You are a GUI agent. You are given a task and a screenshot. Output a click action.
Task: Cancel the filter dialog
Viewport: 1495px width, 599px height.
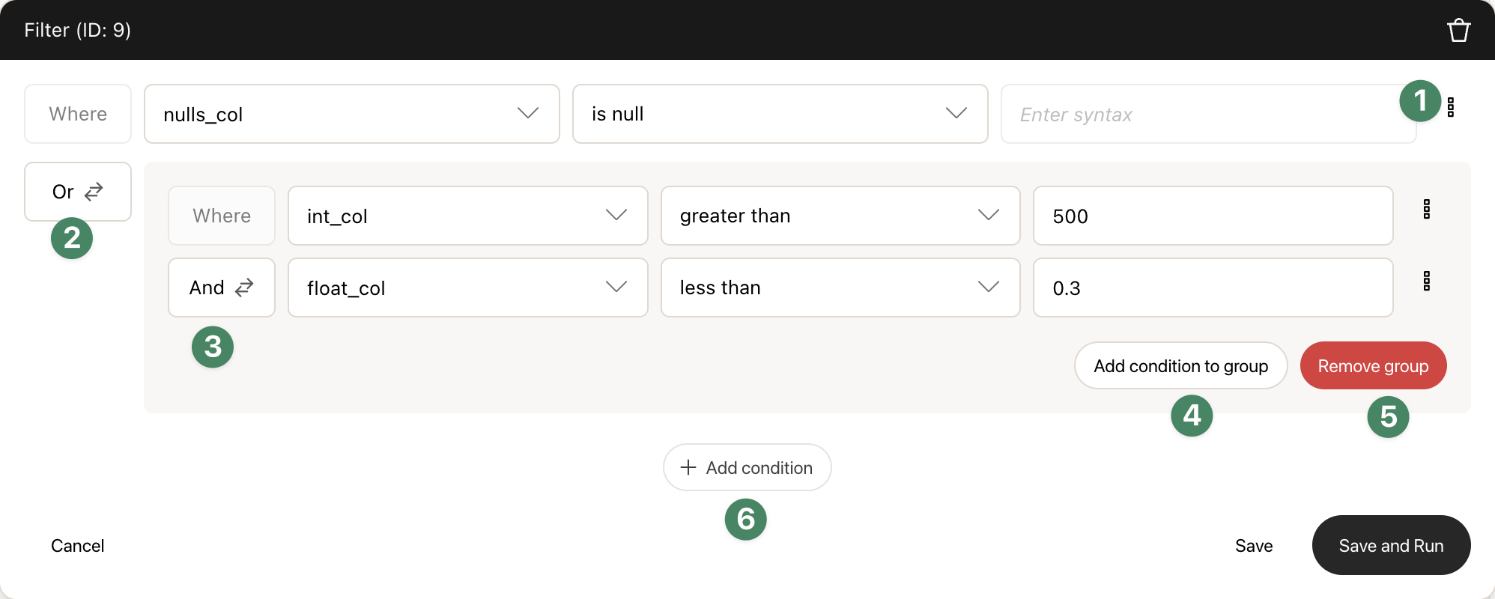[78, 546]
